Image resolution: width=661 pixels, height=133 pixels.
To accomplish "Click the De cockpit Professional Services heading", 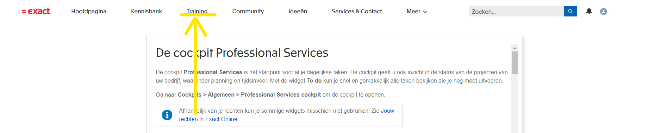I will [242, 53].
